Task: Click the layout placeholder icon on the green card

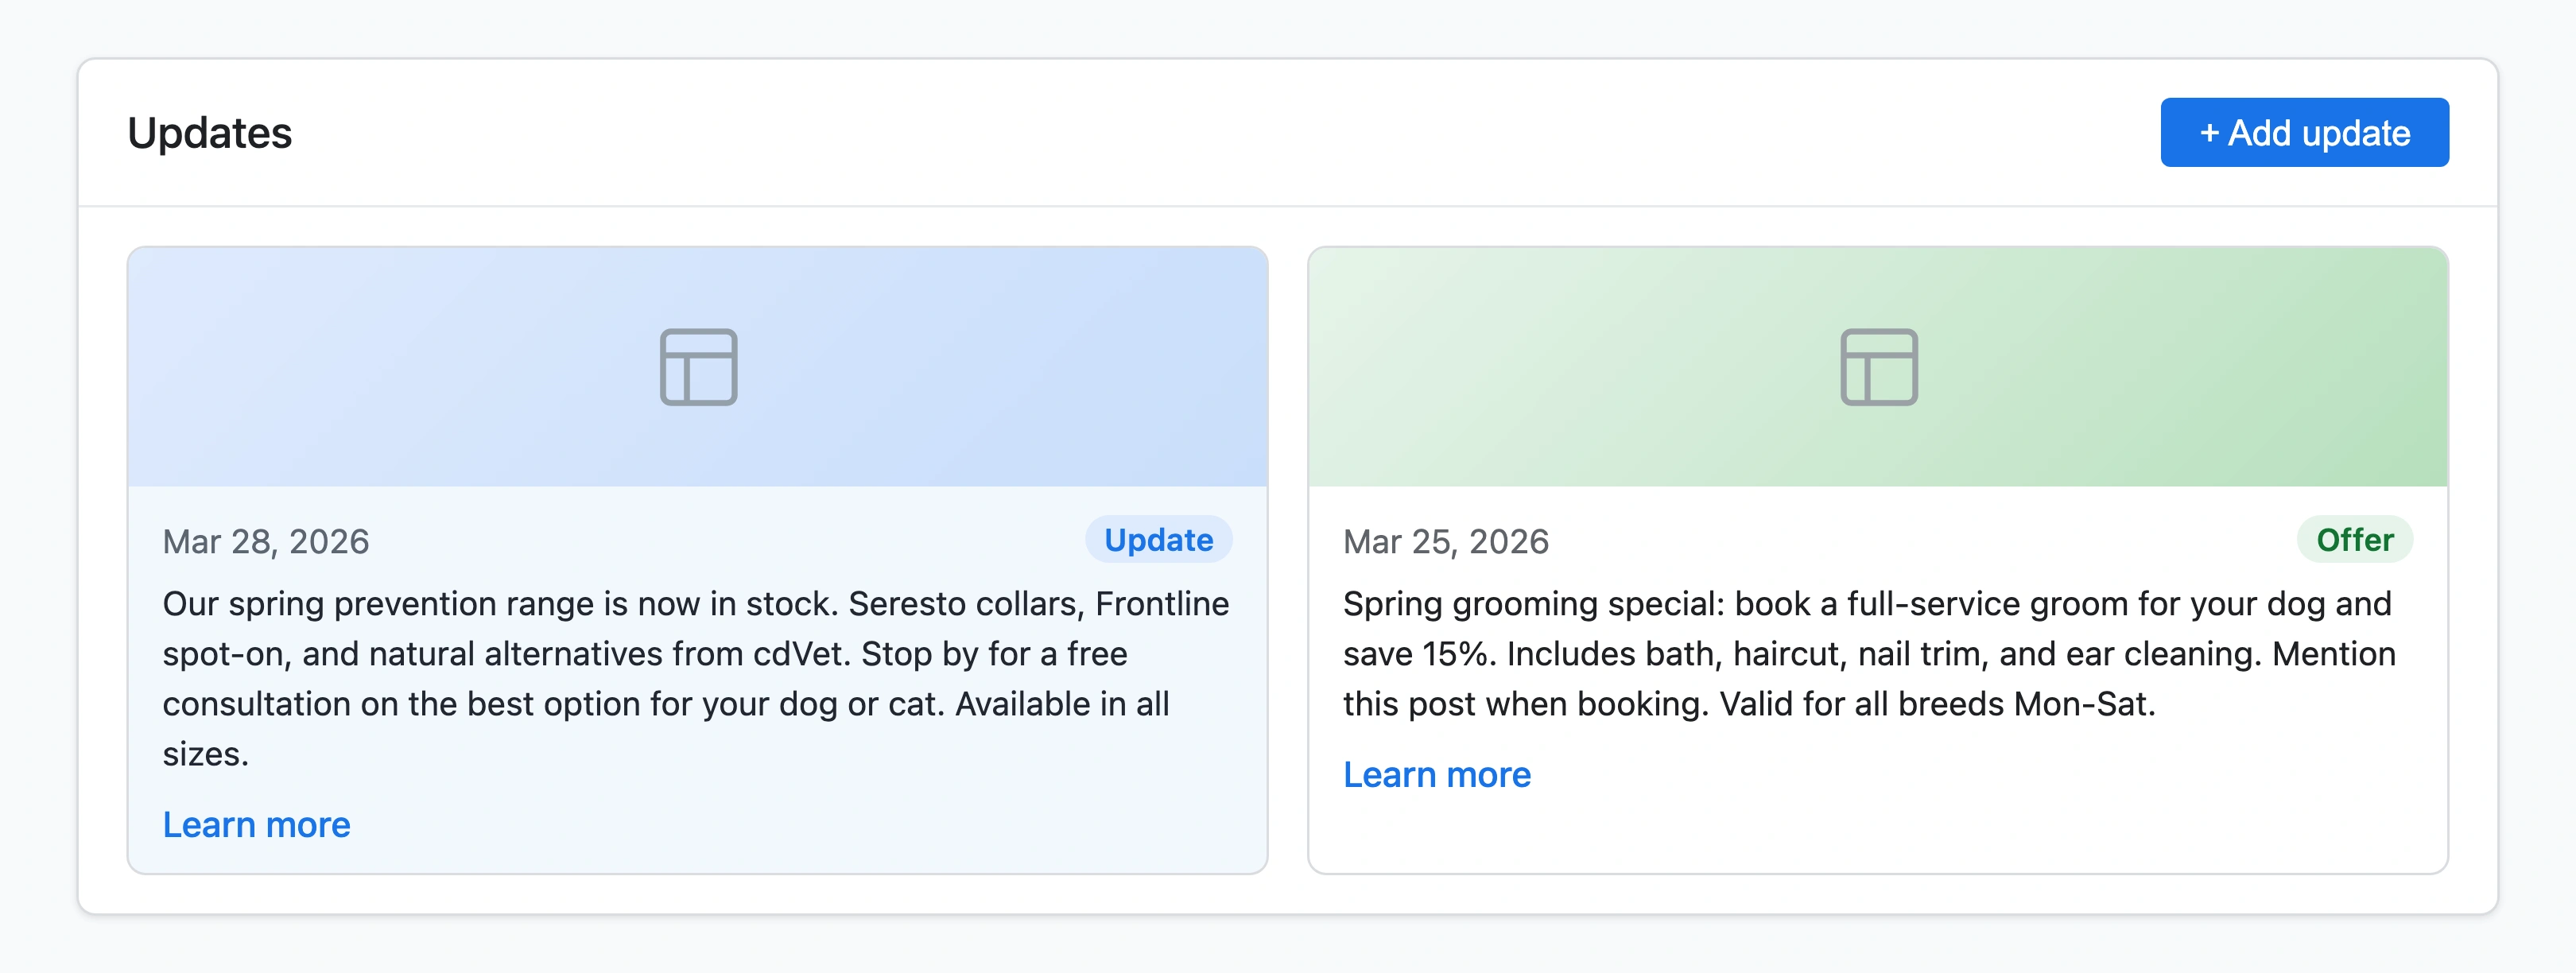Action: pos(1878,367)
